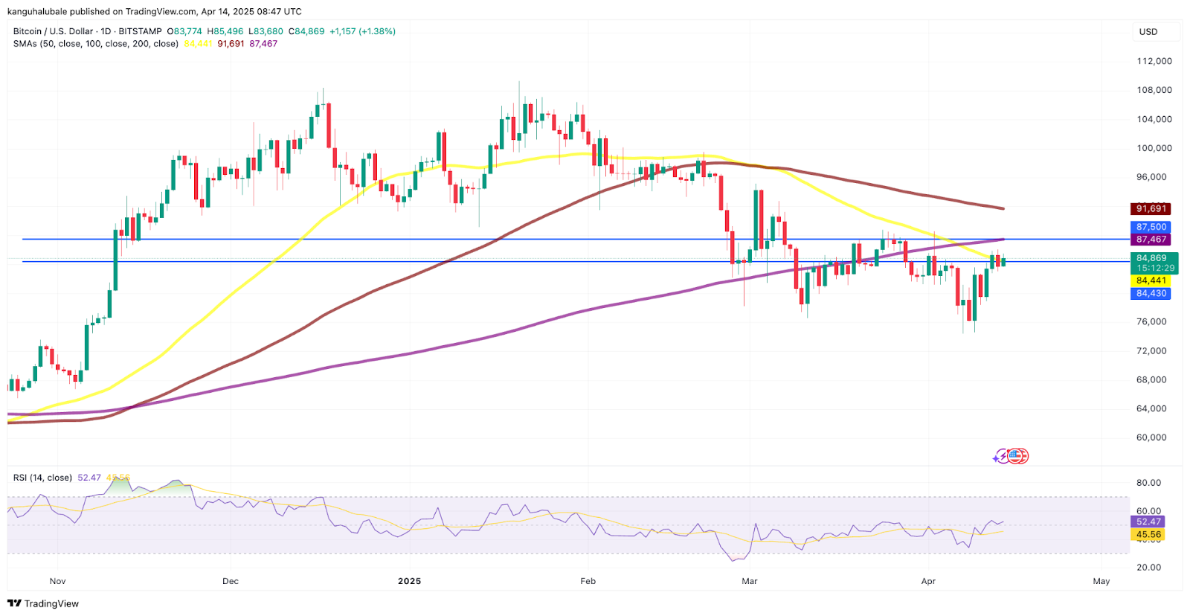This screenshot has width=1190, height=616.
Task: Click the May label on time axis
Action: [1101, 581]
